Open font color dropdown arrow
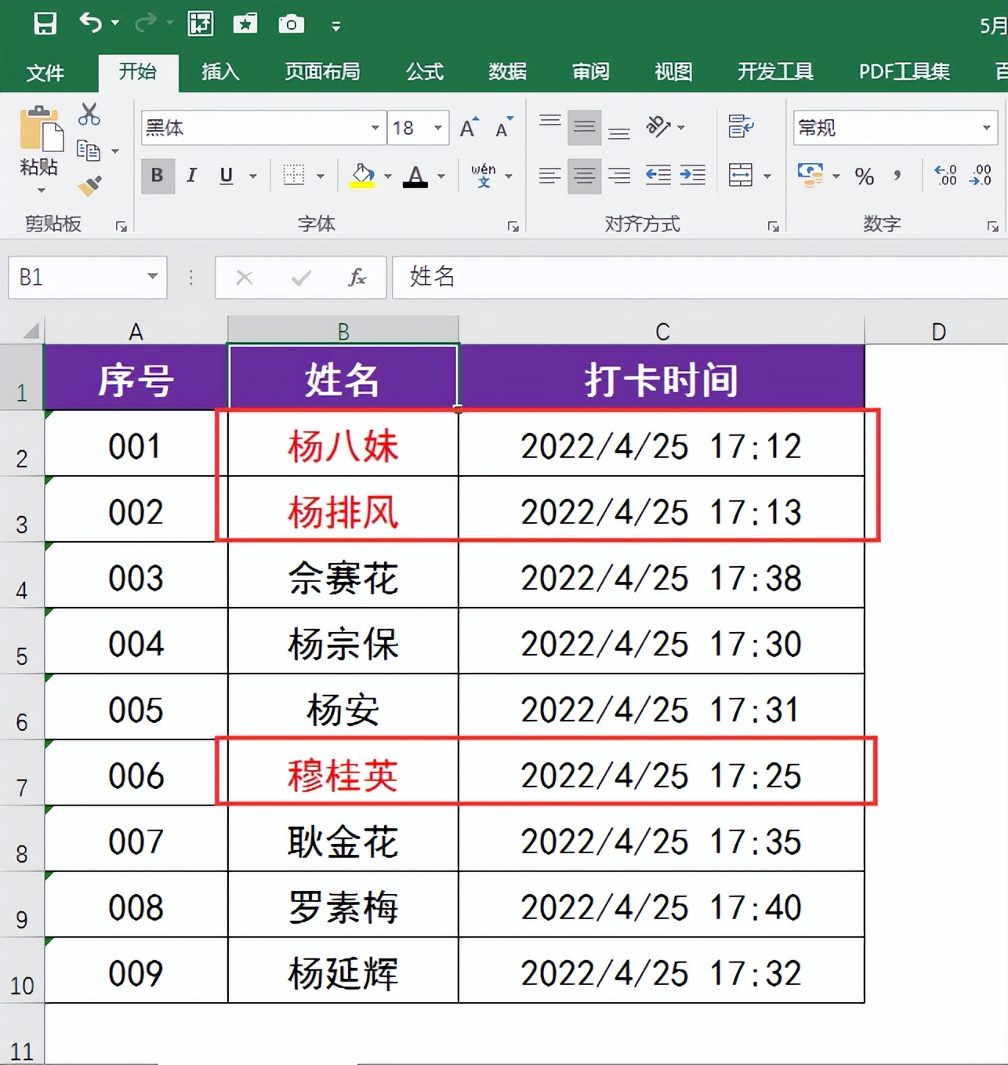Screen dimensions: 1008x1065 click(441, 176)
